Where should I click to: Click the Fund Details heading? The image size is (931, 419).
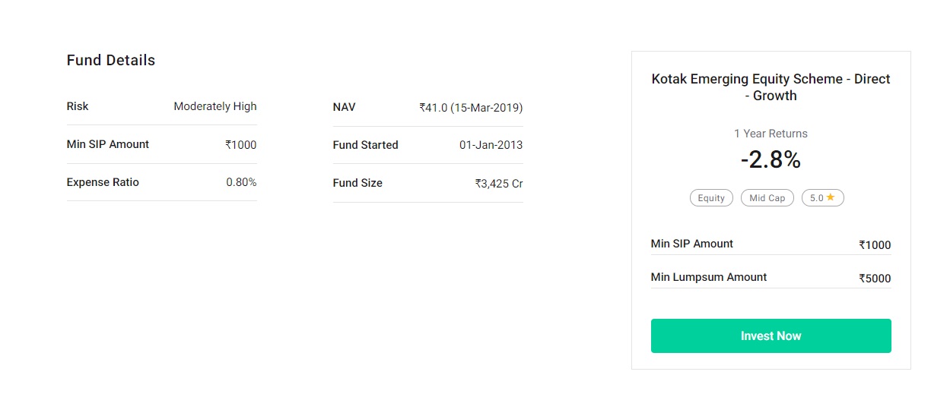click(111, 61)
